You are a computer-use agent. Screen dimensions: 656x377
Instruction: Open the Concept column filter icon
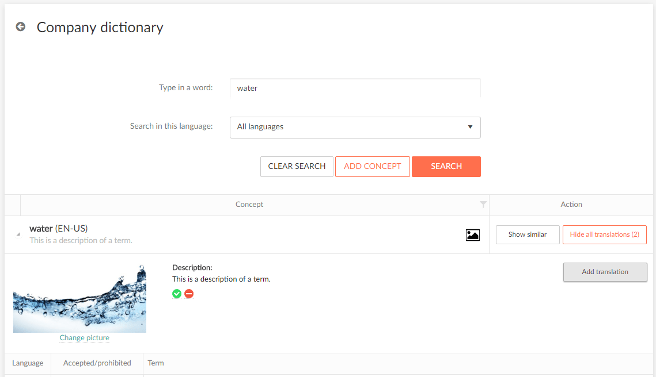point(483,204)
